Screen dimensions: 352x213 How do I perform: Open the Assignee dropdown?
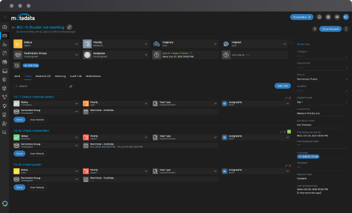click(116, 55)
